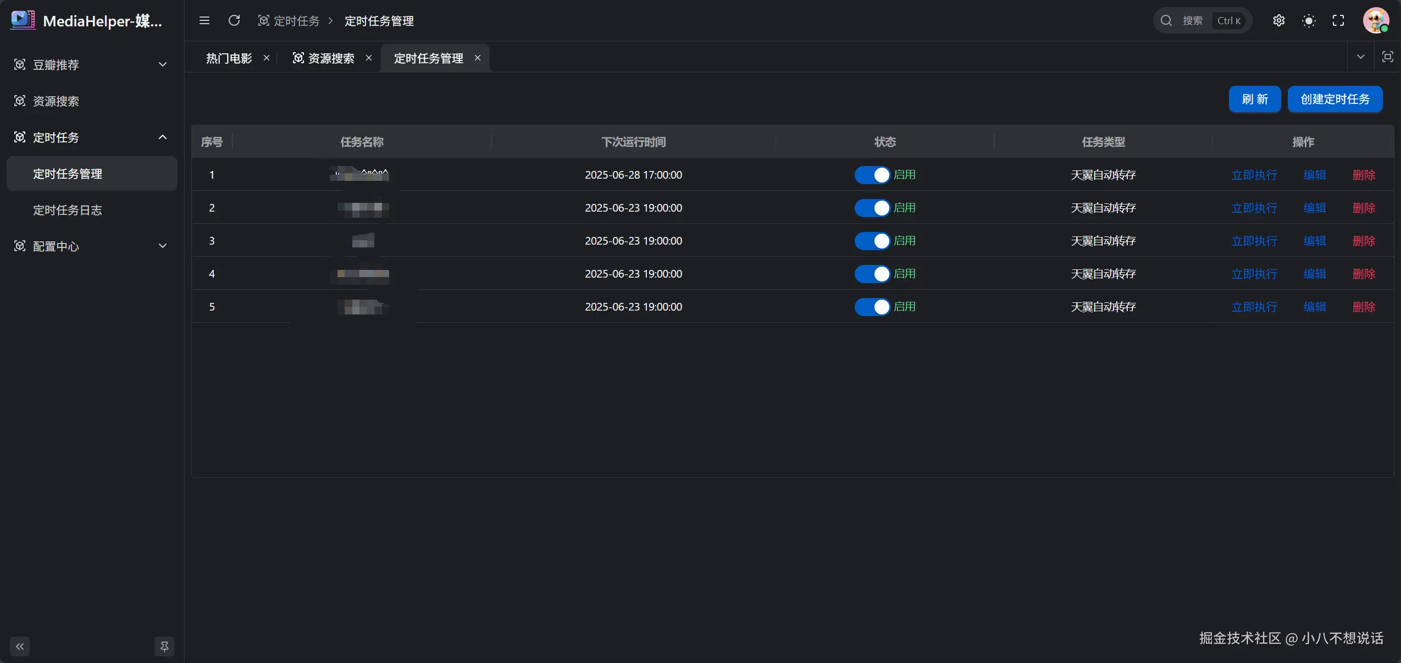The width and height of the screenshot is (1401, 663).
Task: Open the tab list dropdown chevron
Action: click(x=1360, y=57)
